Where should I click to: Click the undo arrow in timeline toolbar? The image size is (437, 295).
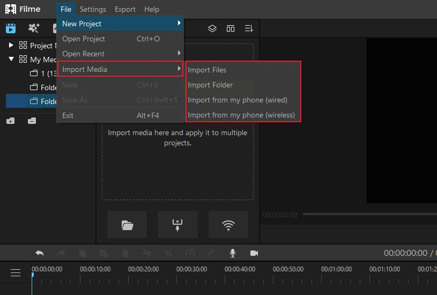(39, 253)
